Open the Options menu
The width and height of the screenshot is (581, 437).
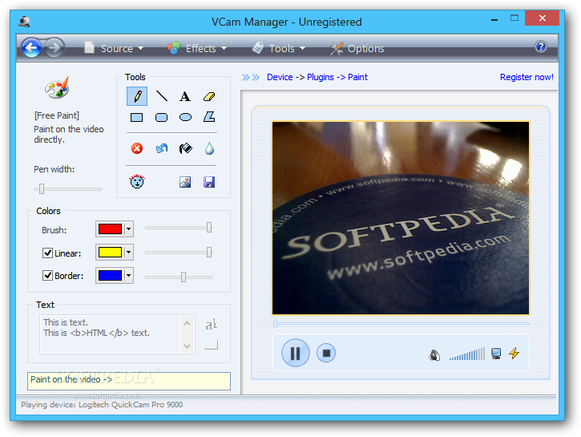(357, 48)
